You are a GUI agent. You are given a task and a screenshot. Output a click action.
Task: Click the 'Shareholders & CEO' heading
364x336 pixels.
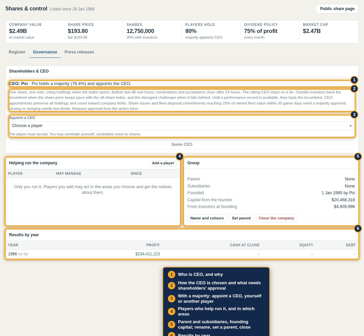(x=29, y=71)
